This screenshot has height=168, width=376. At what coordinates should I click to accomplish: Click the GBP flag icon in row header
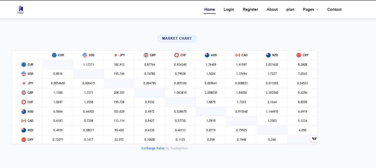pyautogui.click(x=24, y=93)
